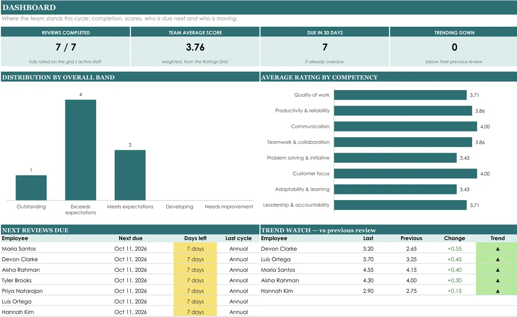Image resolution: width=517 pixels, height=317 pixels.
Task: Click the TEAM AVERAGE SCORE card header
Action: pyautogui.click(x=195, y=32)
